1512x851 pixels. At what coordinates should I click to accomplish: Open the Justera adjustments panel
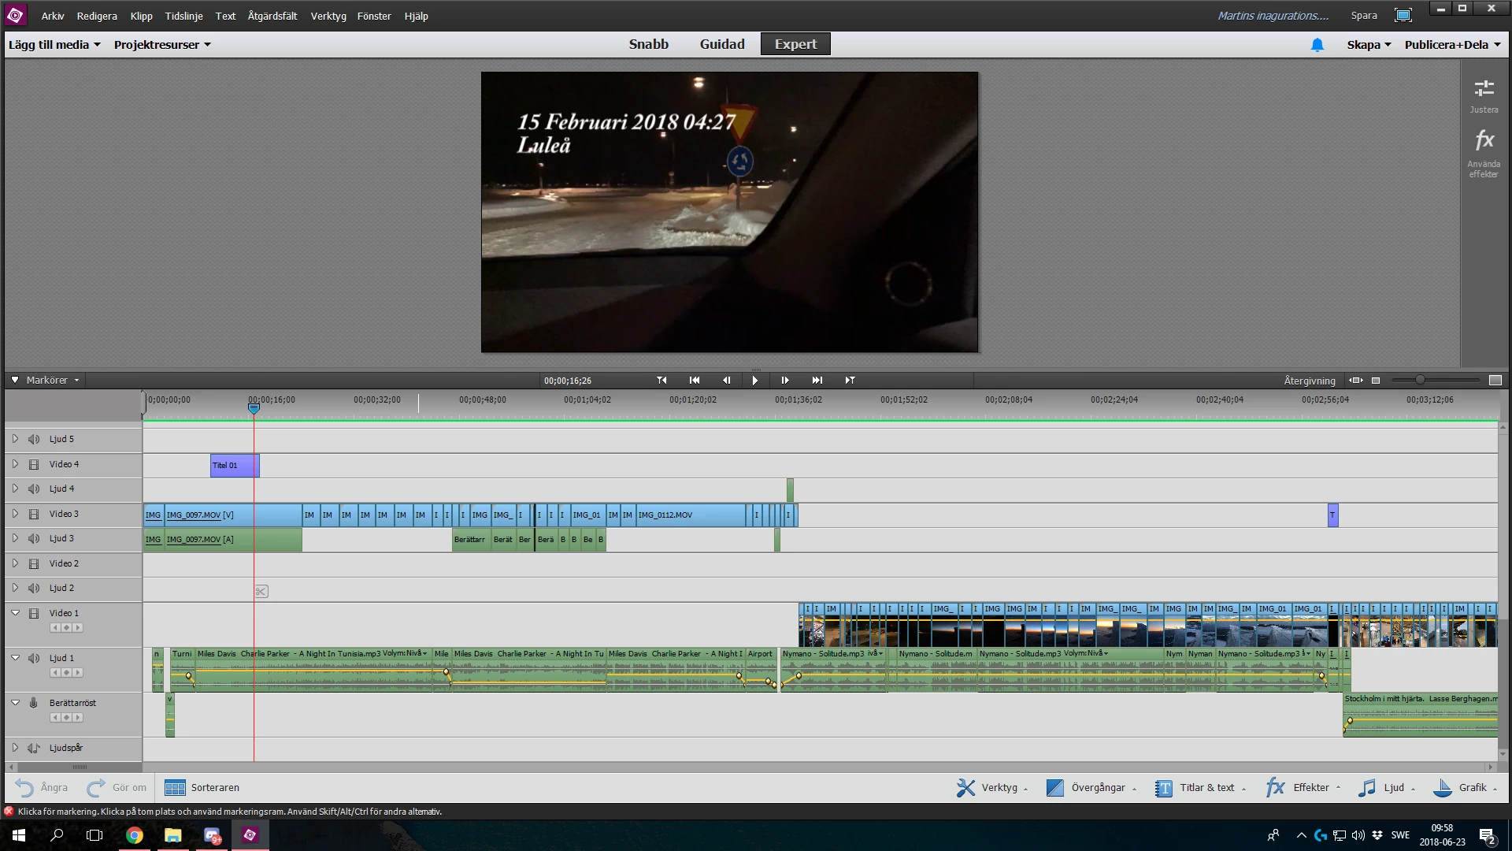tap(1484, 95)
